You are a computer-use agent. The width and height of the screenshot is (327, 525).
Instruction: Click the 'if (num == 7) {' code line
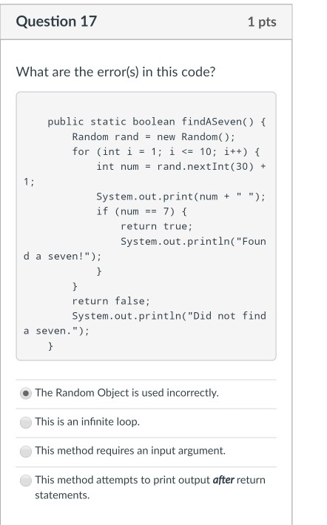click(141, 211)
